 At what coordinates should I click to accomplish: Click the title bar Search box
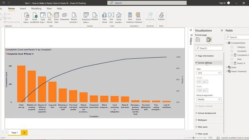pos(147,3)
